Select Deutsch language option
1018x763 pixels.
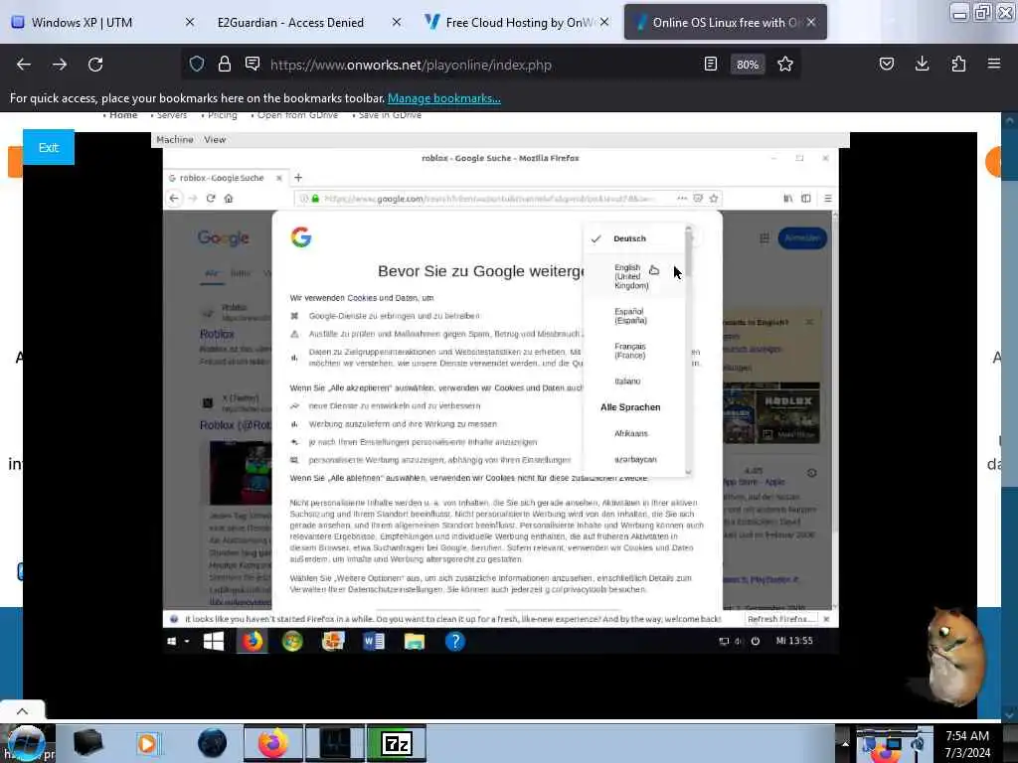coord(634,238)
